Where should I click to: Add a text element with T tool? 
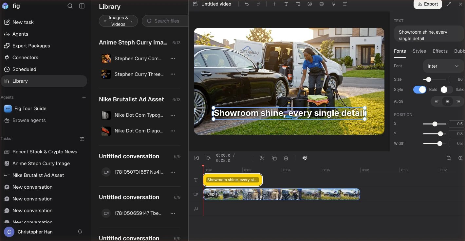[286, 4]
